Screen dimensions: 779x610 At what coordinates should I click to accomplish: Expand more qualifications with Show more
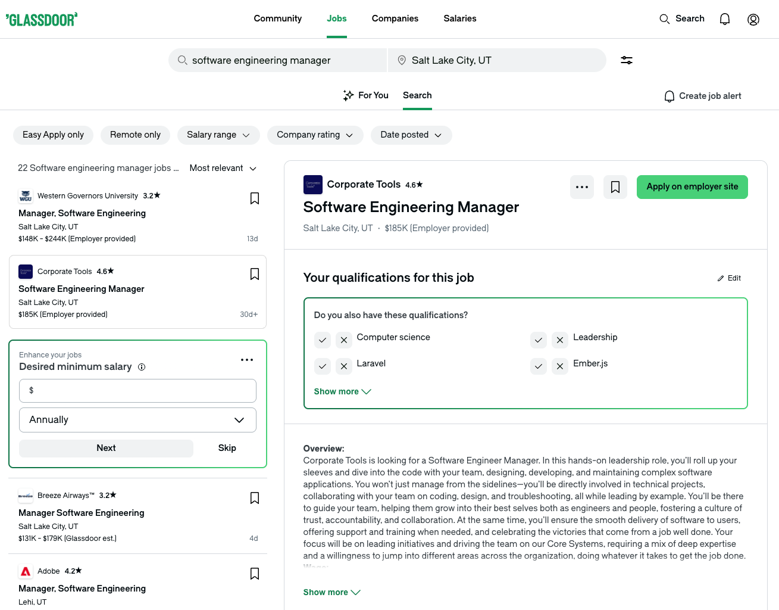pyautogui.click(x=342, y=391)
